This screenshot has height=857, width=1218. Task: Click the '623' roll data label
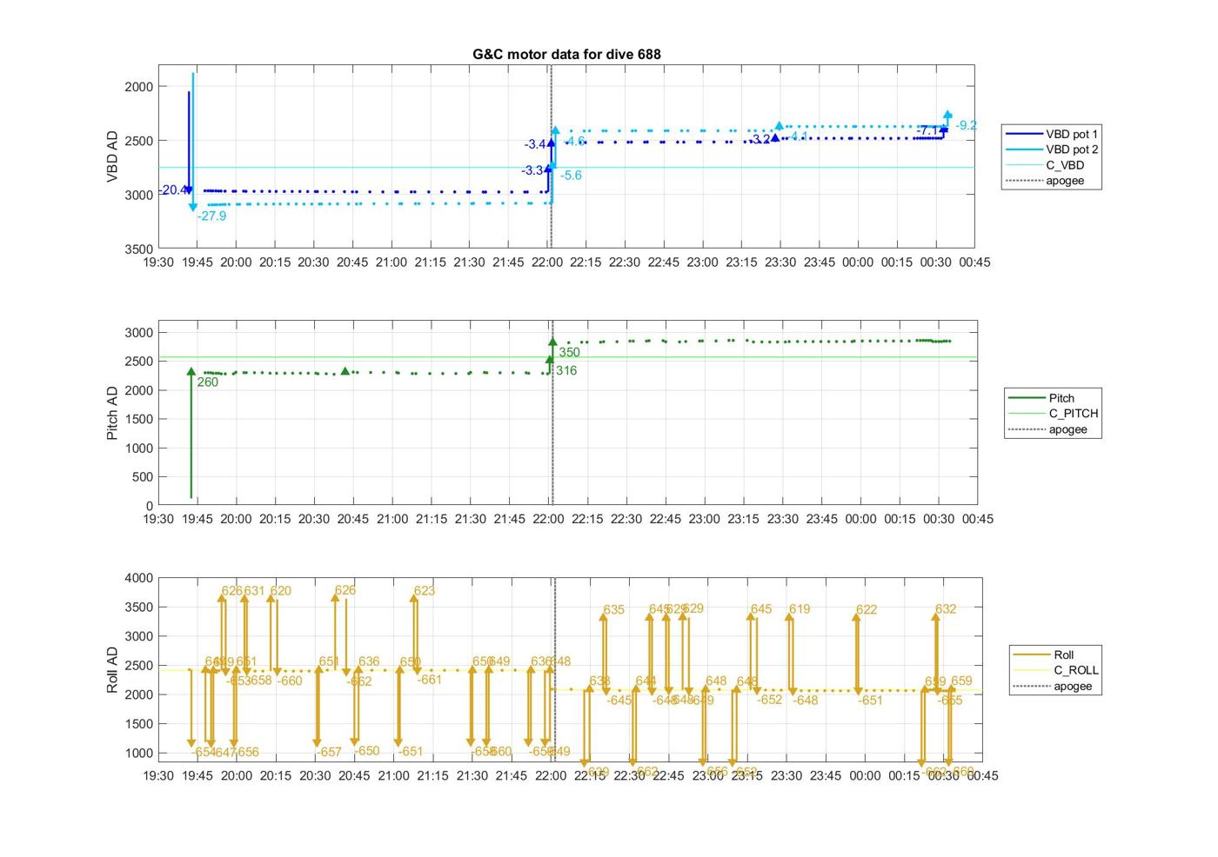click(x=425, y=591)
